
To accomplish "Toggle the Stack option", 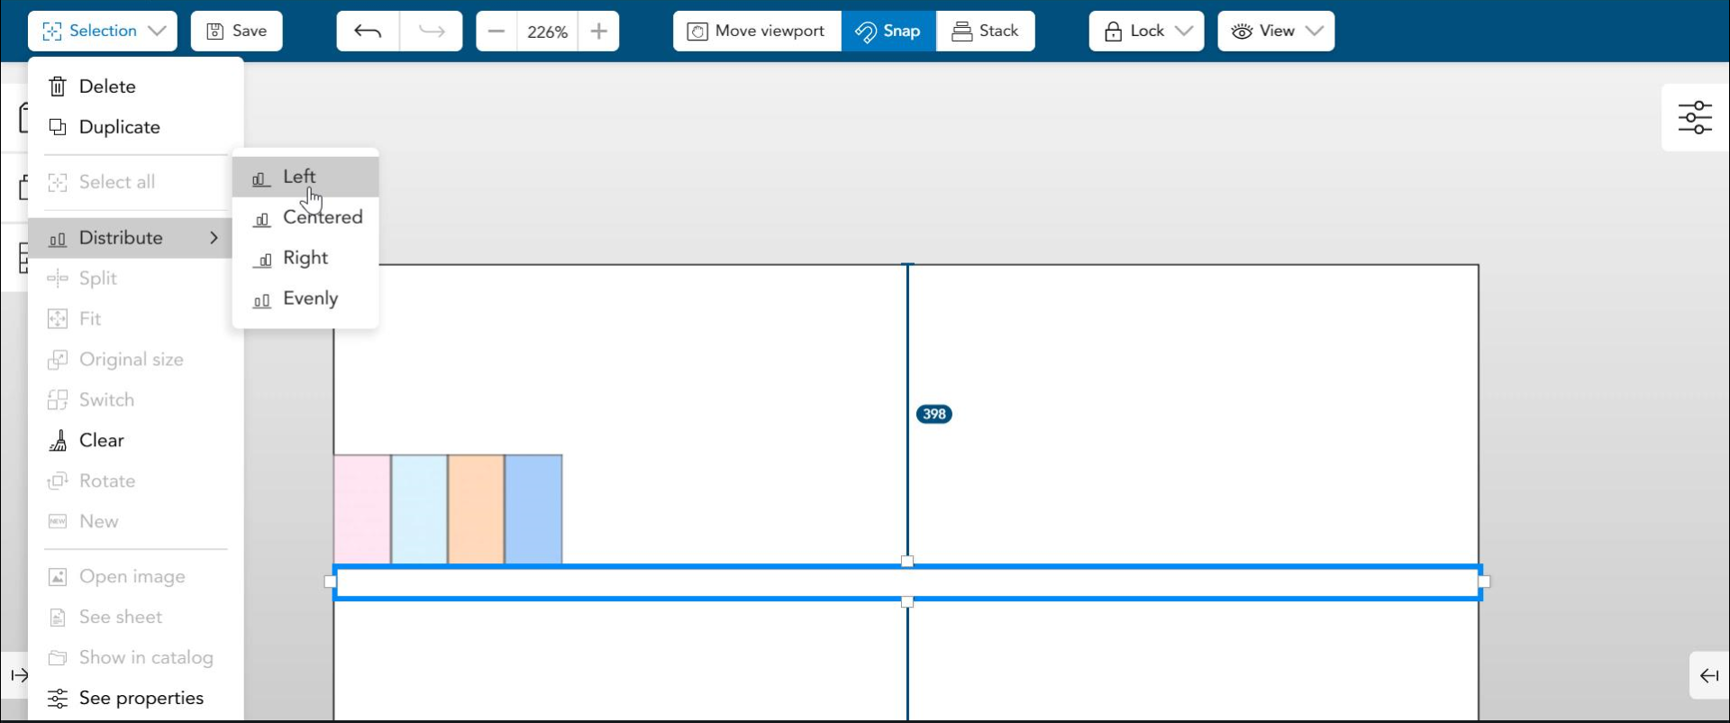I will (x=986, y=31).
